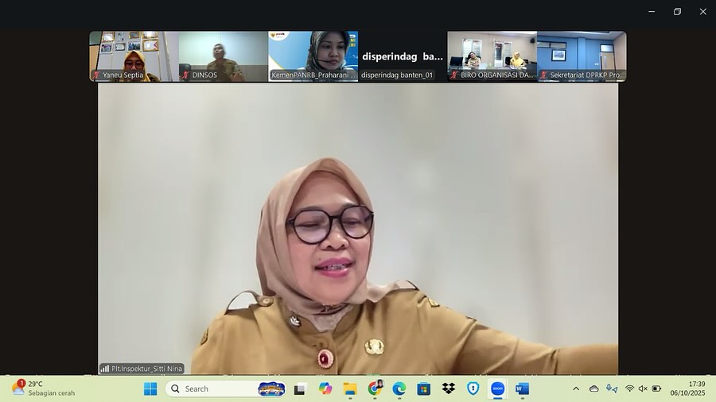Launch Microsoft Word from taskbar
Image resolution: width=716 pixels, height=402 pixels.
coord(522,388)
